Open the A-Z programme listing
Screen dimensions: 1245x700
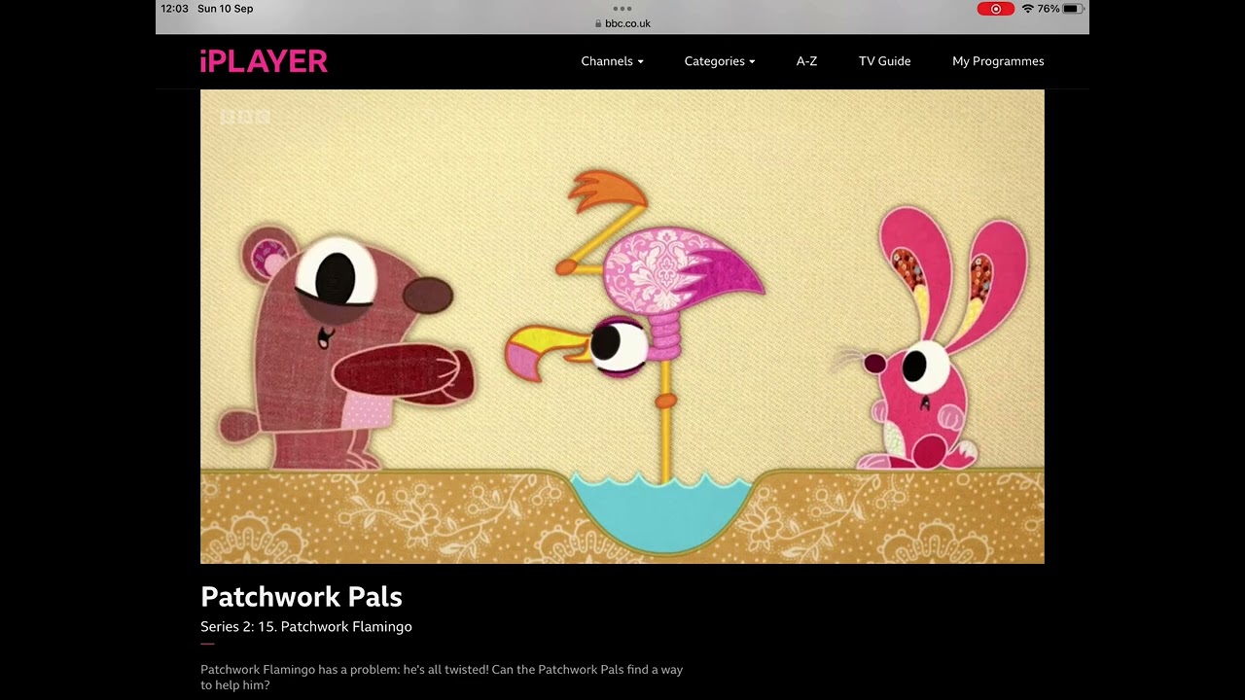click(806, 61)
